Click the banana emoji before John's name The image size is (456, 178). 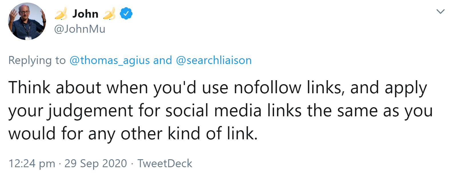click(x=61, y=13)
